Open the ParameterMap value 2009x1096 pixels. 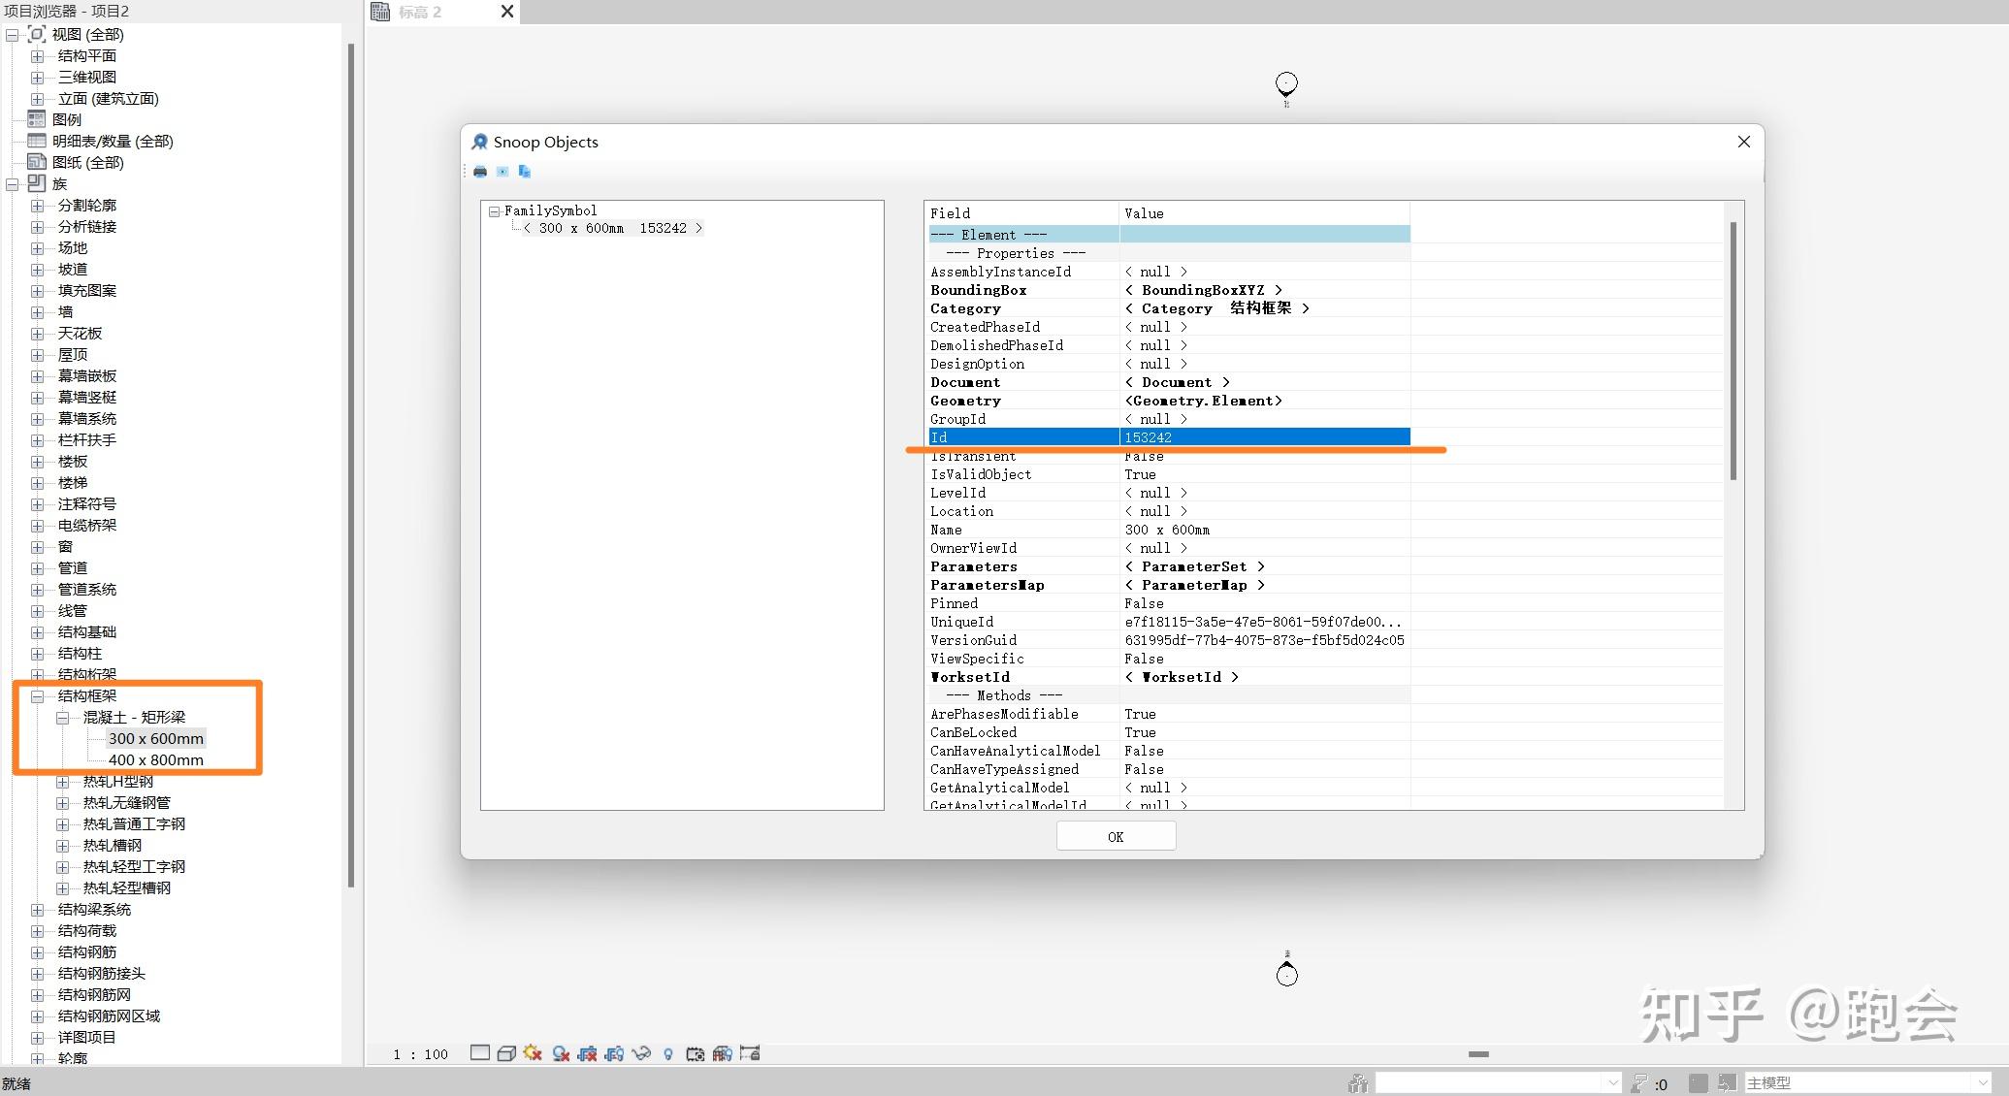(1194, 585)
